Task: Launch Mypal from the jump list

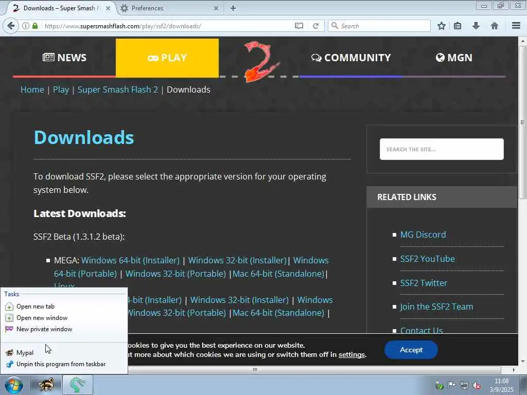Action: (64, 353)
